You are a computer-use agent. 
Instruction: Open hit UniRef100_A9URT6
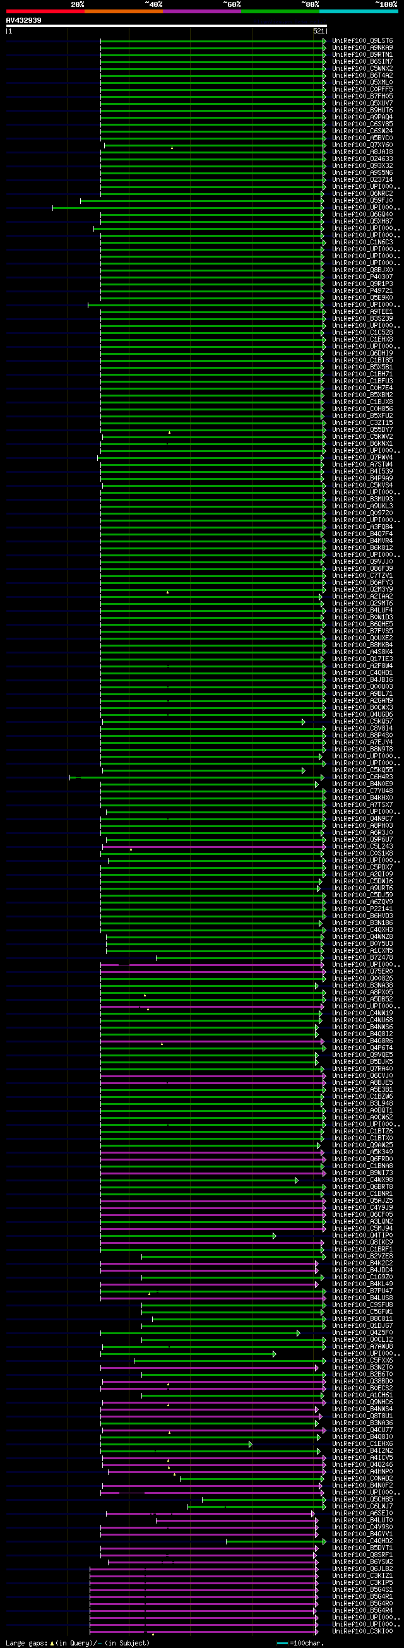point(362,888)
